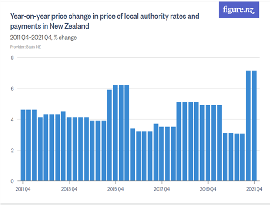Click the y-axis value 6

[x=13, y=88]
